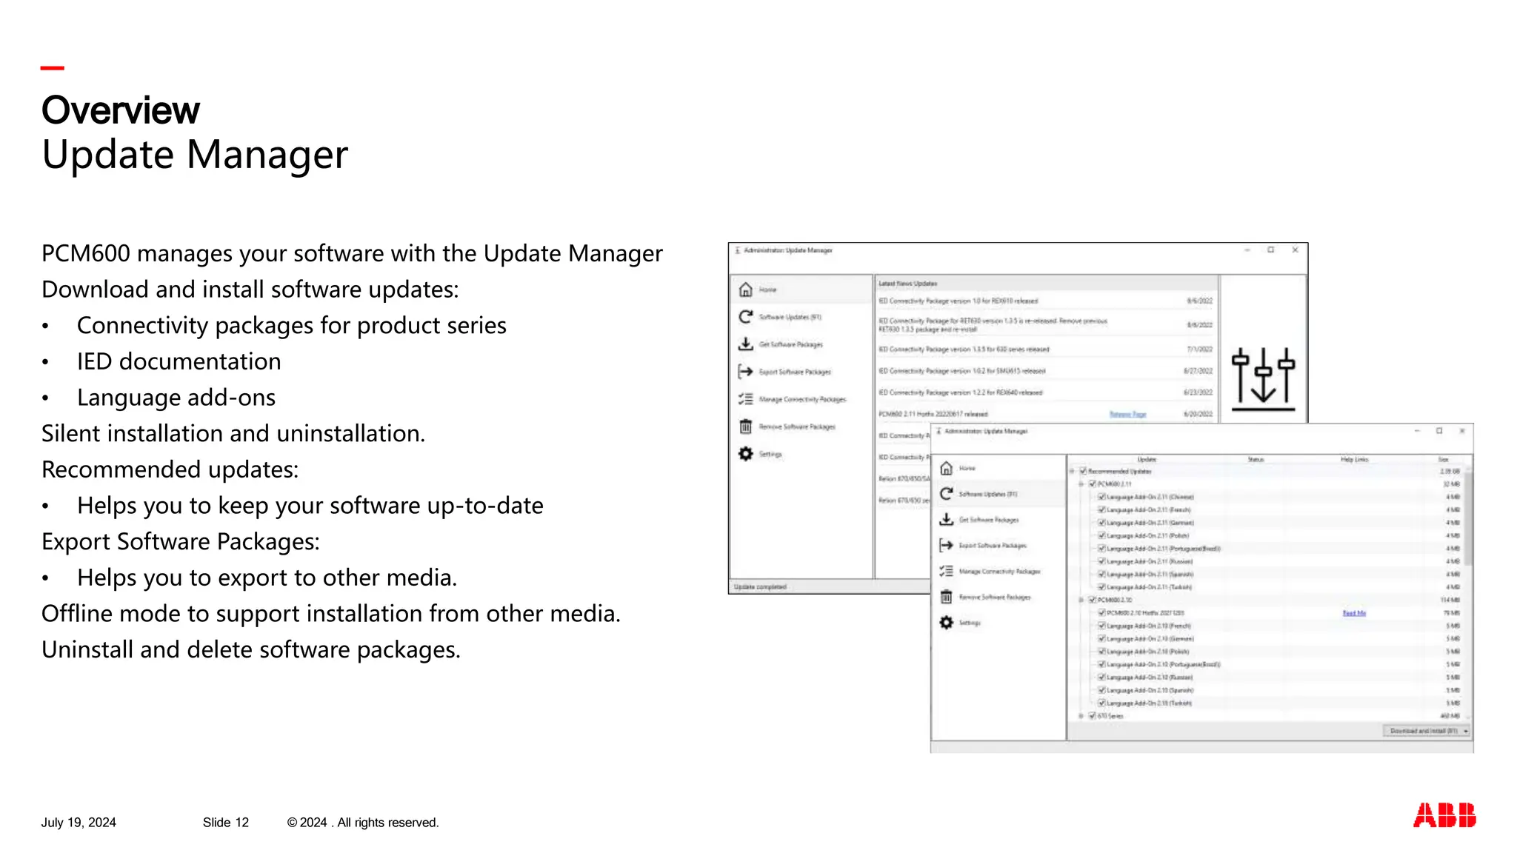The width and height of the screenshot is (1517, 853).
Task: Toggle Language Add-On 2.11 (Chinese) checkbox
Action: tap(1101, 497)
